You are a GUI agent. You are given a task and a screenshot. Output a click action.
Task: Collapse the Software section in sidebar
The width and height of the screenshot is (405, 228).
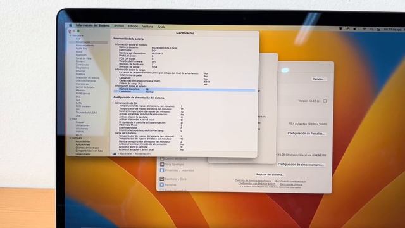(70, 138)
